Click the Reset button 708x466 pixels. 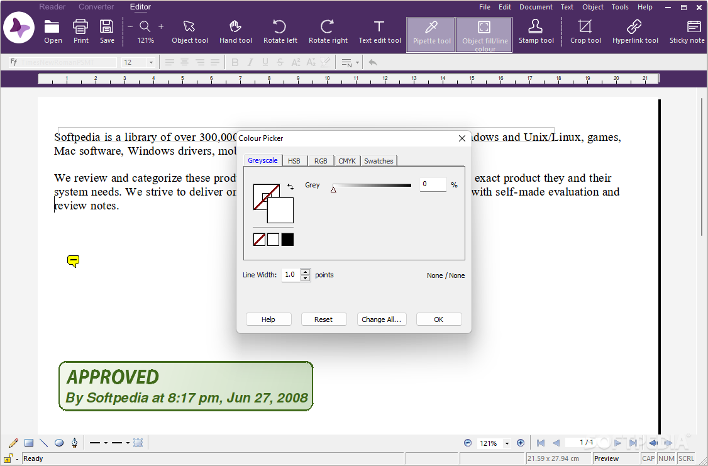pyautogui.click(x=323, y=319)
